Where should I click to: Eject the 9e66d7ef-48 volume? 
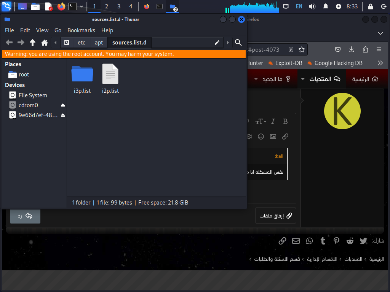click(x=63, y=116)
